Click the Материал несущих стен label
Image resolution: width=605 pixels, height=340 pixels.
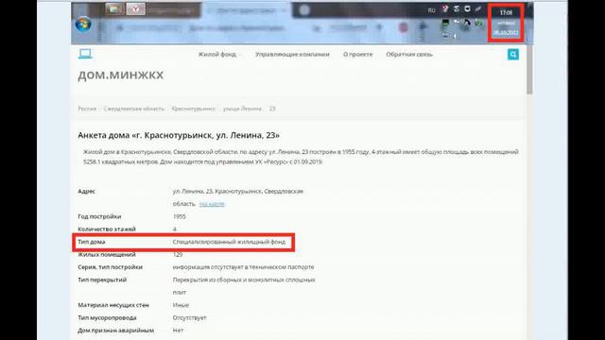113,305
